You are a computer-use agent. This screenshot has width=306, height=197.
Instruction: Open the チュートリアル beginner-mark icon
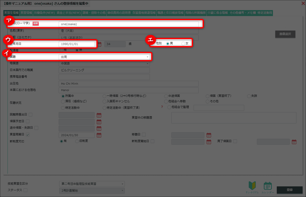click(x=252, y=187)
